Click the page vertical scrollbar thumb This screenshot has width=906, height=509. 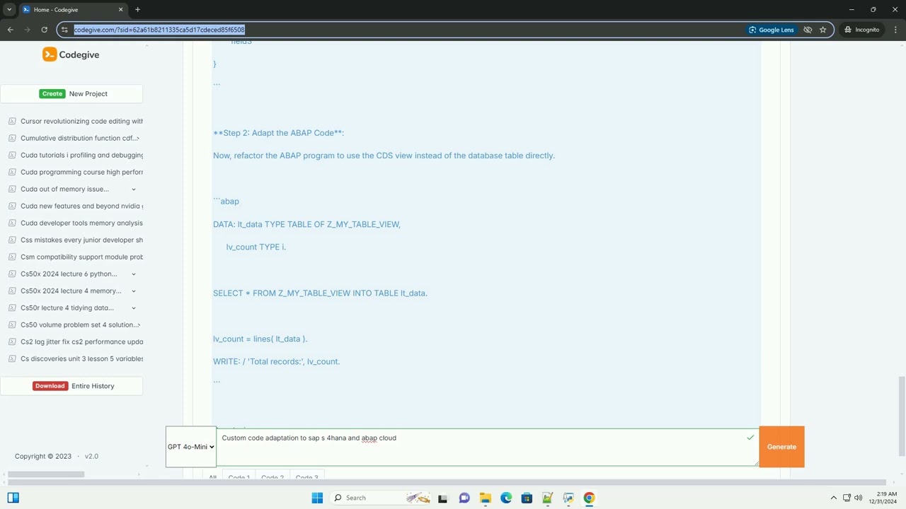tap(902, 416)
